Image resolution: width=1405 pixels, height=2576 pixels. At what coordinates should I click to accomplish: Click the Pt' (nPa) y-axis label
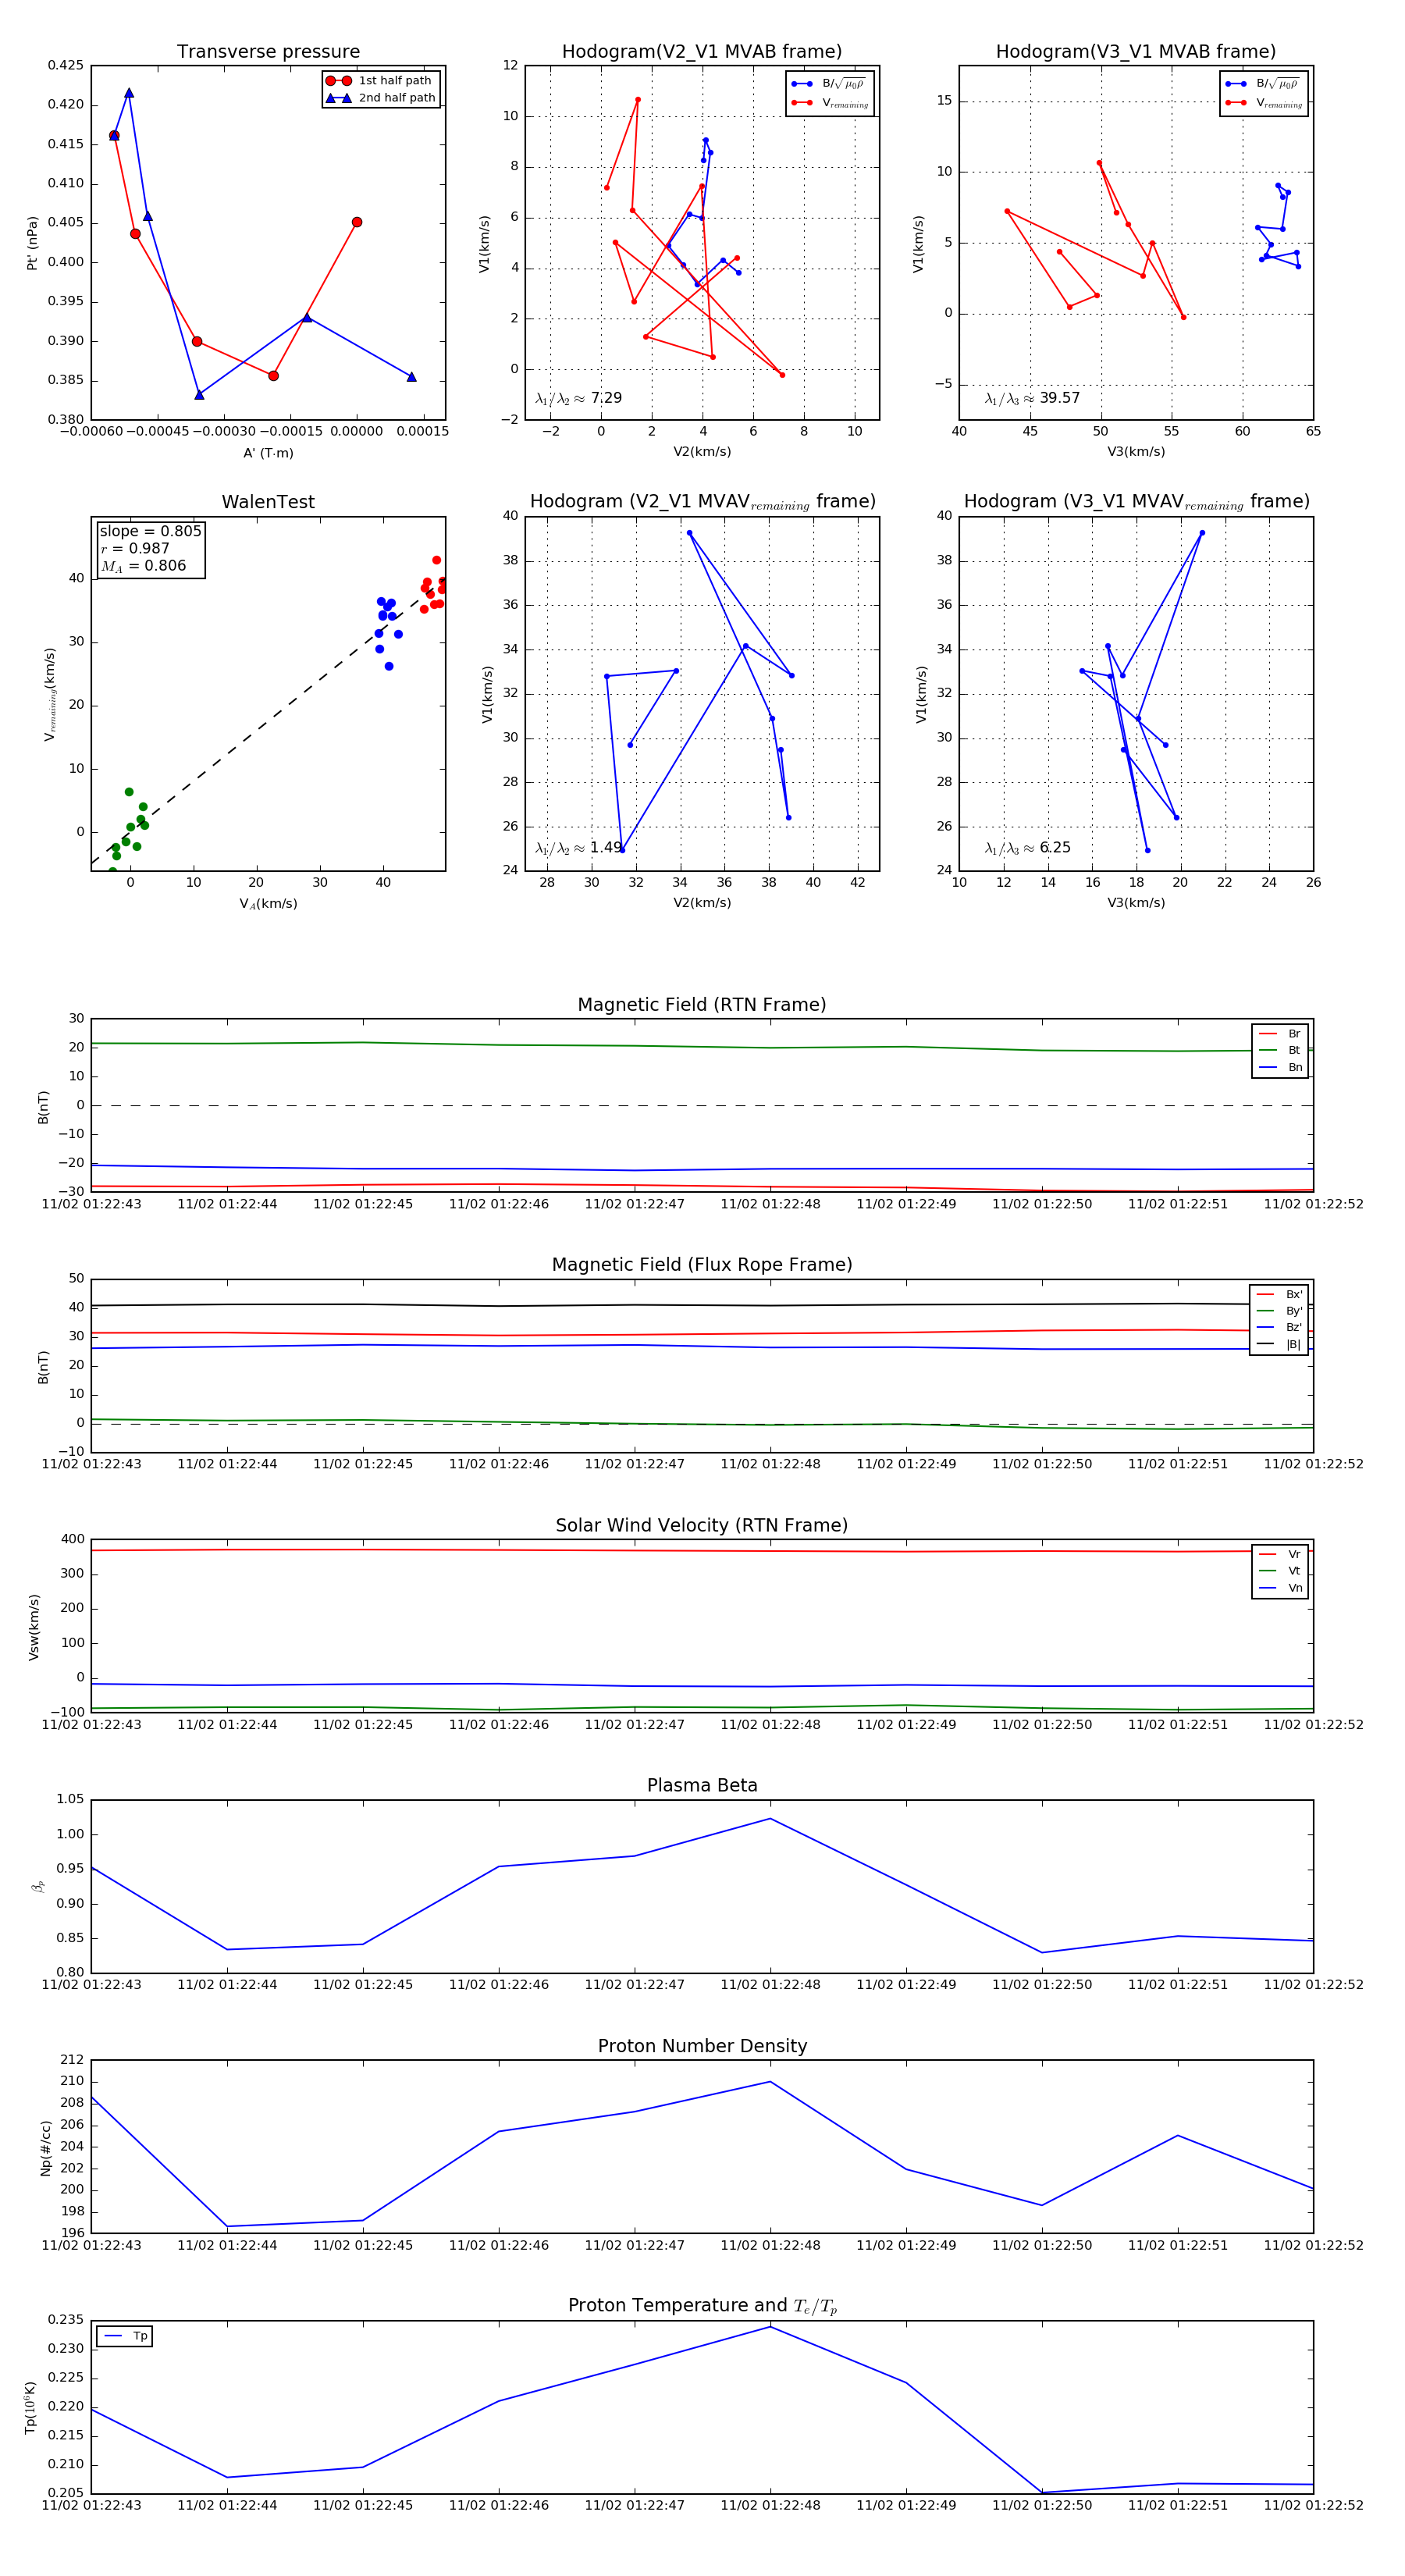pos(32,243)
